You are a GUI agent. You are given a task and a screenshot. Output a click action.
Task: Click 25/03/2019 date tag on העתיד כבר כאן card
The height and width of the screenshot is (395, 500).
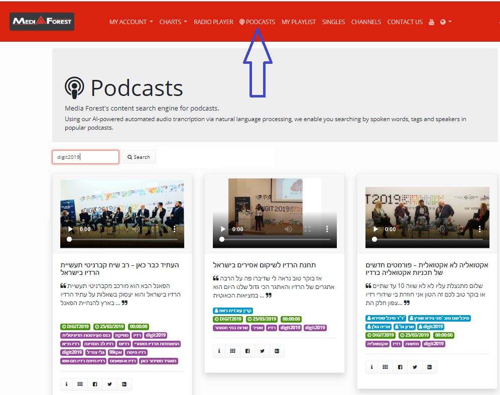(109, 327)
